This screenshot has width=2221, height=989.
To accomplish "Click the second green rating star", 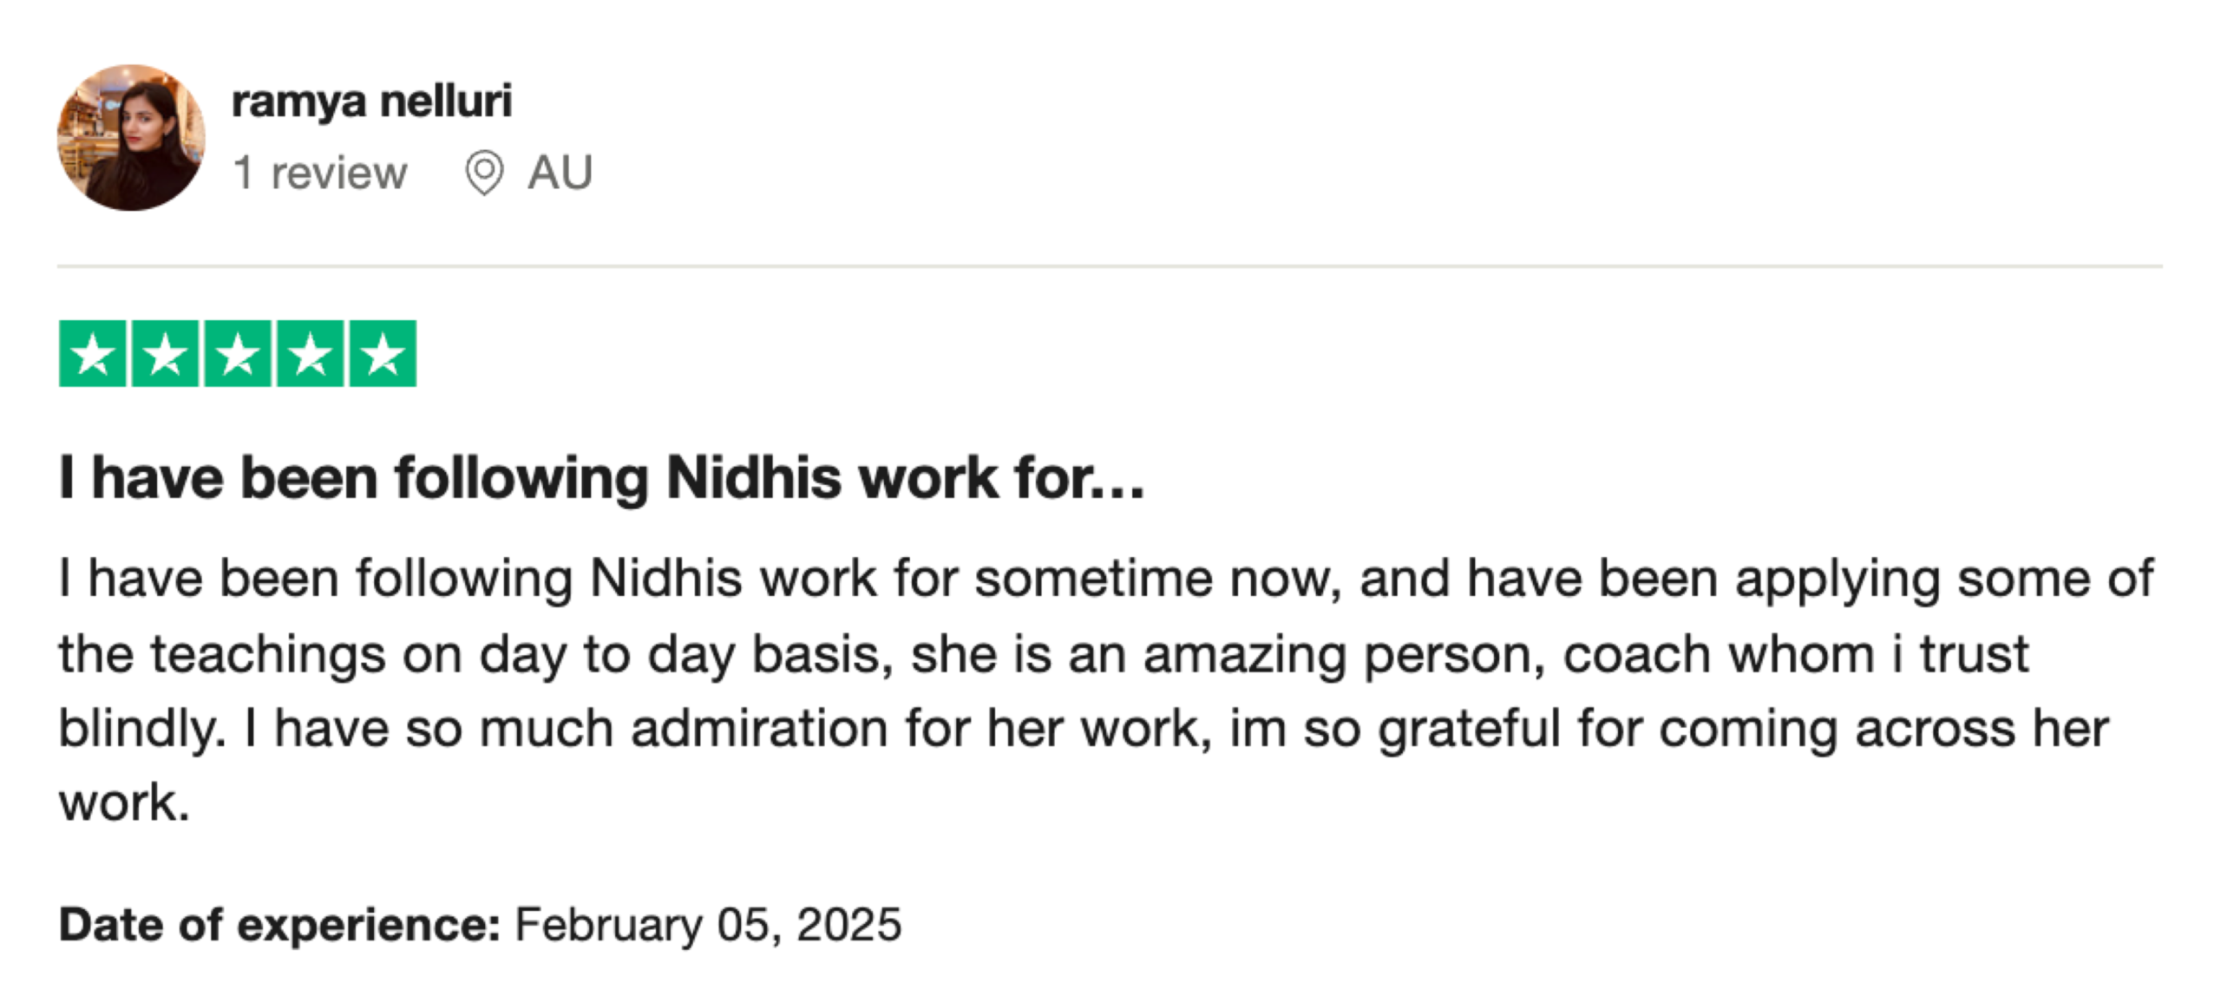I will pos(165,354).
